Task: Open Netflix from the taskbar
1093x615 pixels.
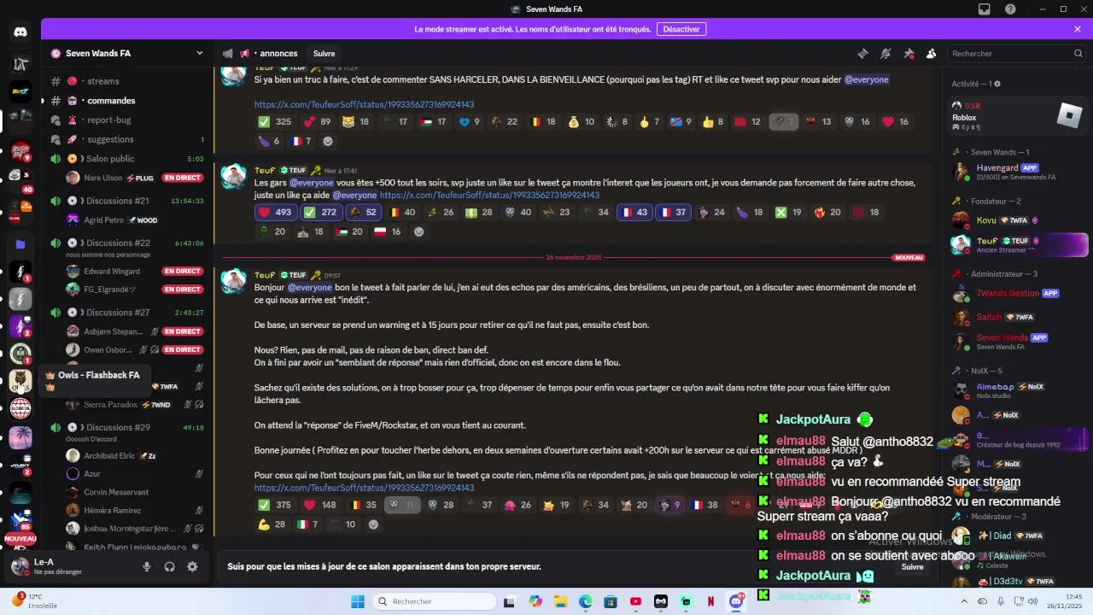Action: click(x=710, y=601)
